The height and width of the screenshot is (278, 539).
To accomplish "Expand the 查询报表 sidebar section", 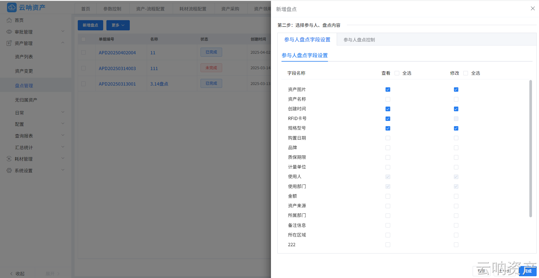I will point(24,135).
